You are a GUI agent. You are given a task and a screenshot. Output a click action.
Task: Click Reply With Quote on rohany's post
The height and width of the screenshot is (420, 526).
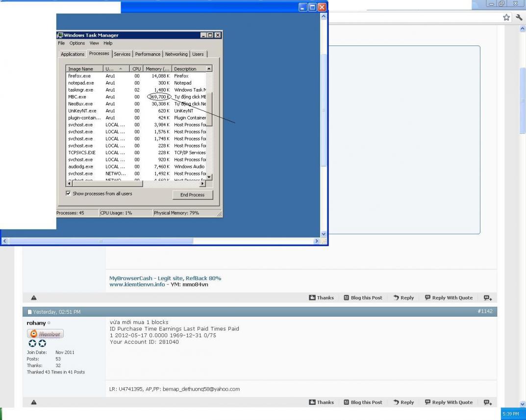pyautogui.click(x=449, y=402)
